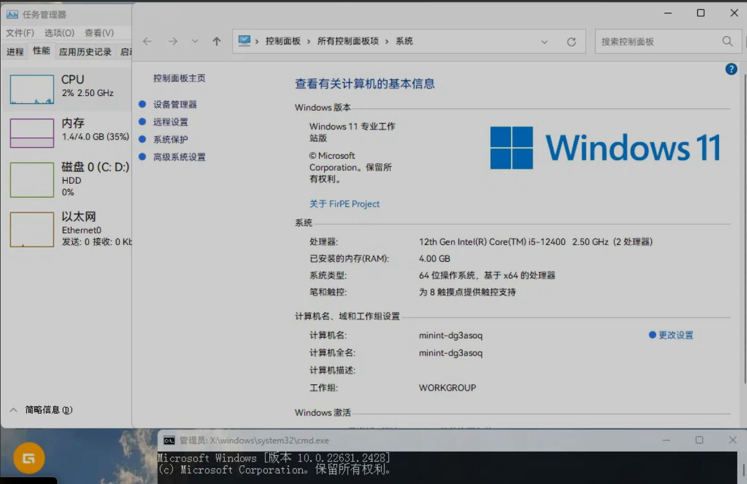Click the computer icon in the address bar
This screenshot has width=747, height=484.
click(244, 41)
